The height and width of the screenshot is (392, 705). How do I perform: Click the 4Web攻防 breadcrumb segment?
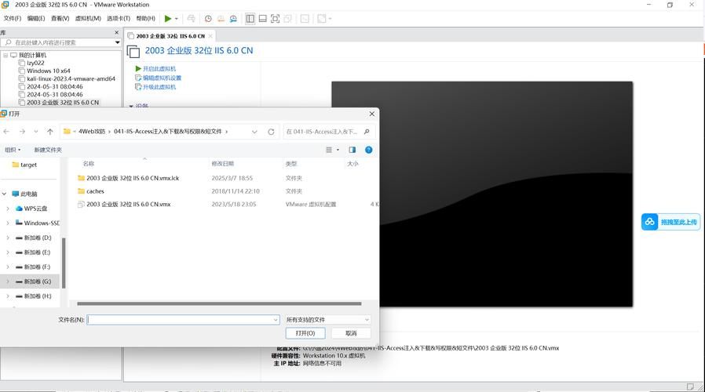click(92, 132)
